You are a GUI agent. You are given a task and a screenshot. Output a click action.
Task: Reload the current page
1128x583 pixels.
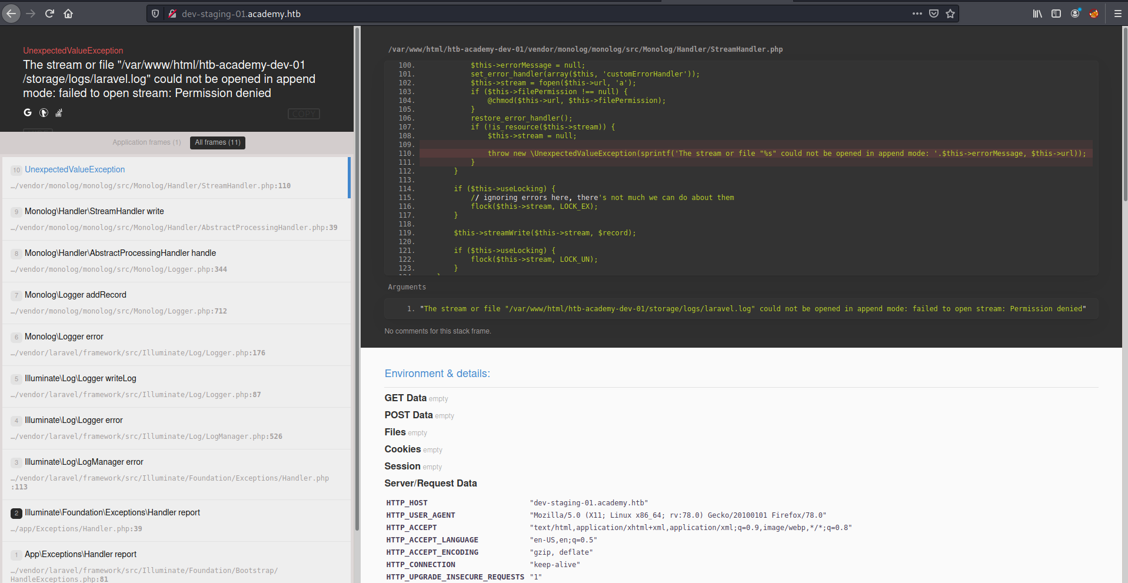[x=49, y=14]
